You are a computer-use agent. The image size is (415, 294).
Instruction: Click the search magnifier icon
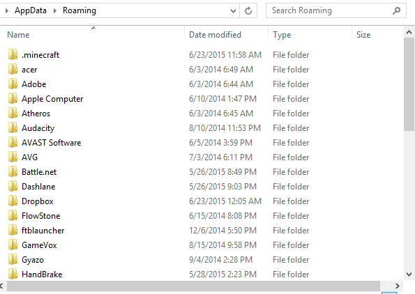(396, 11)
